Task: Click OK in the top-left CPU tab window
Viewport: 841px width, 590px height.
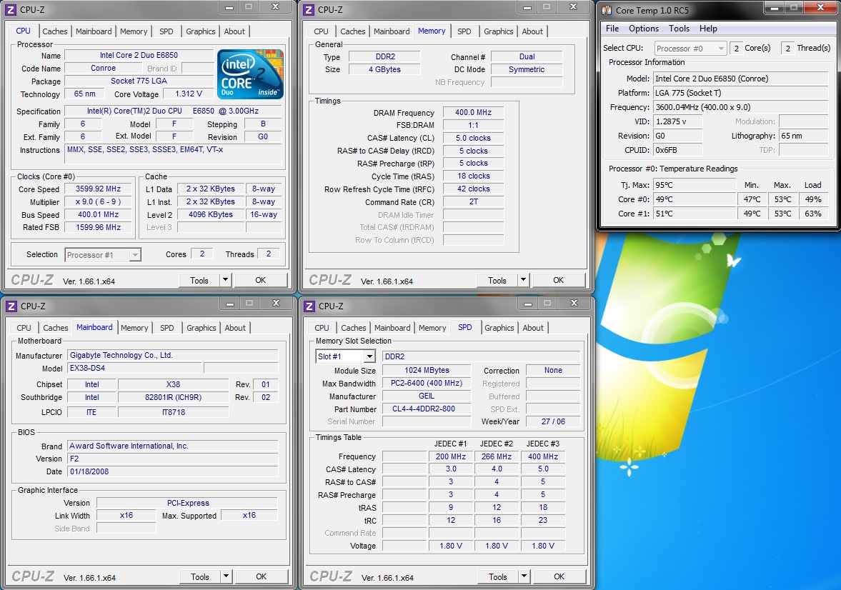Action: coord(261,280)
